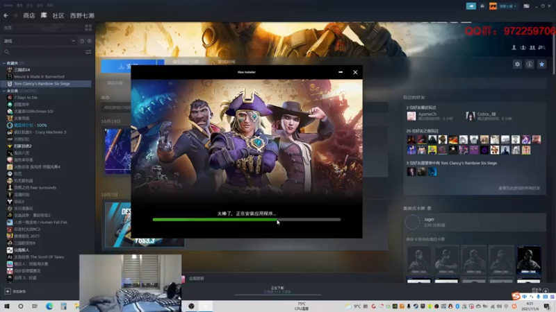This screenshot has width=556, height=312.
Task: View all friends who play link
Action: pyautogui.click(x=519, y=188)
